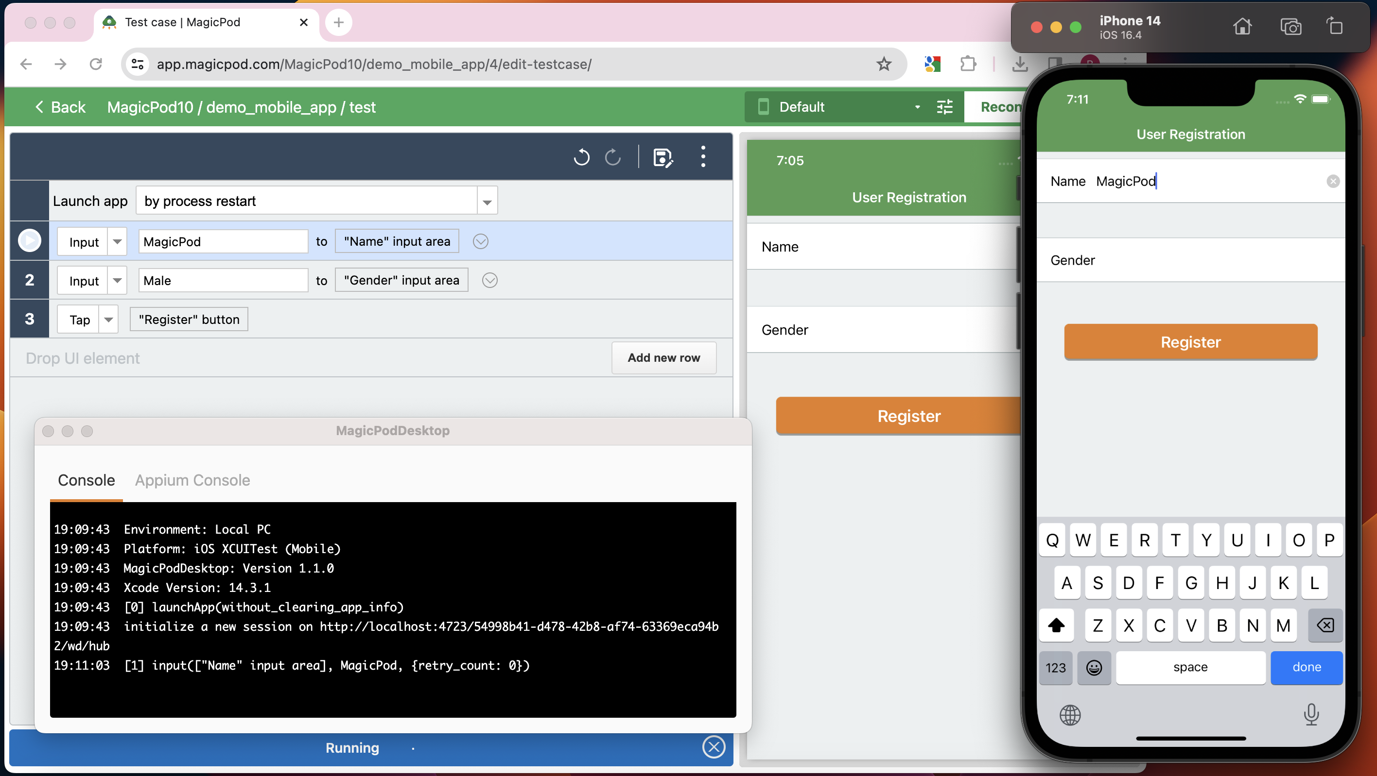The width and height of the screenshot is (1377, 776).
Task: Click the Google Translate extension icon
Action: [932, 64]
